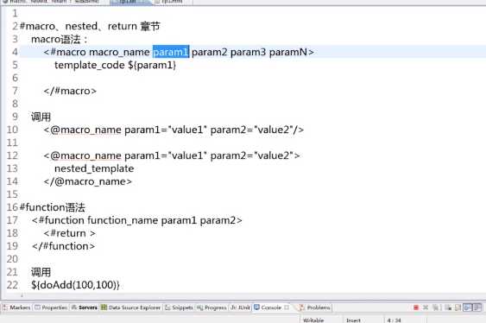Click the cursor position '4 : 34' status field
The image size is (486, 323).
[394, 320]
